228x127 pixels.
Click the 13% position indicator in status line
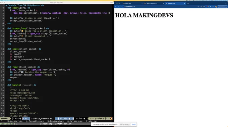[x=92, y=119]
